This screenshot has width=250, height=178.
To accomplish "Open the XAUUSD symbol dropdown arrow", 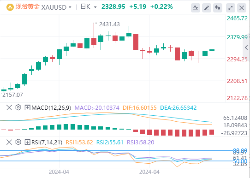I will point(70,7).
